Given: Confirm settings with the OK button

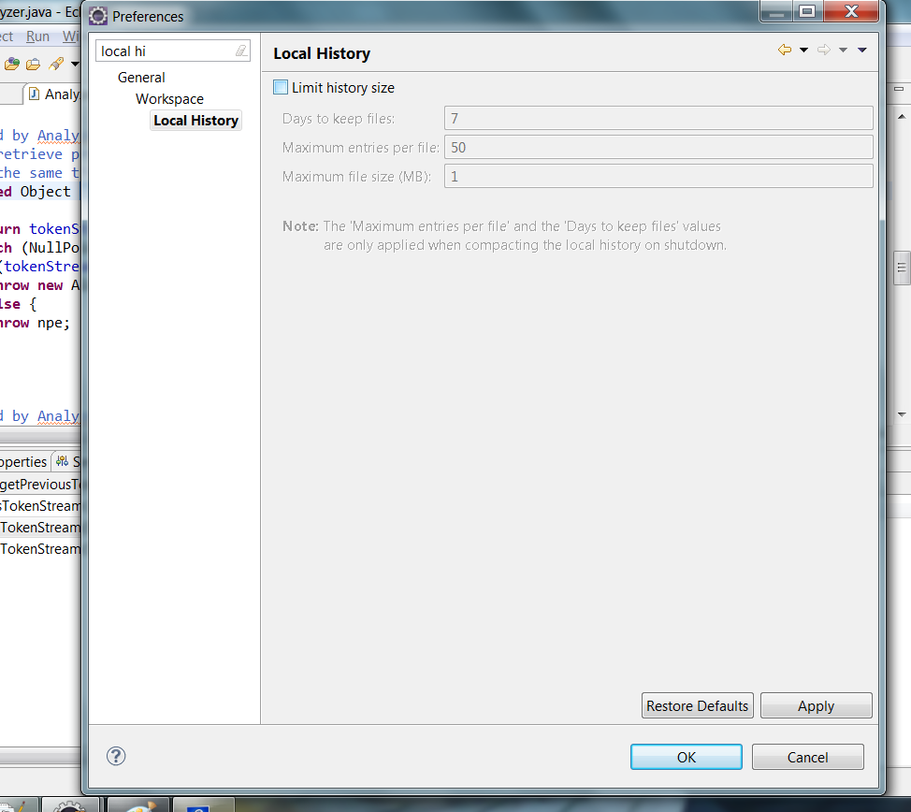Looking at the screenshot, I should point(686,757).
